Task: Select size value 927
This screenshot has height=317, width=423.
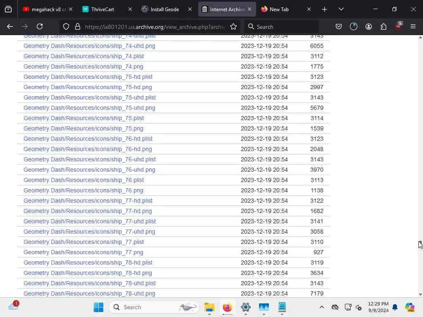Action: [318, 252]
